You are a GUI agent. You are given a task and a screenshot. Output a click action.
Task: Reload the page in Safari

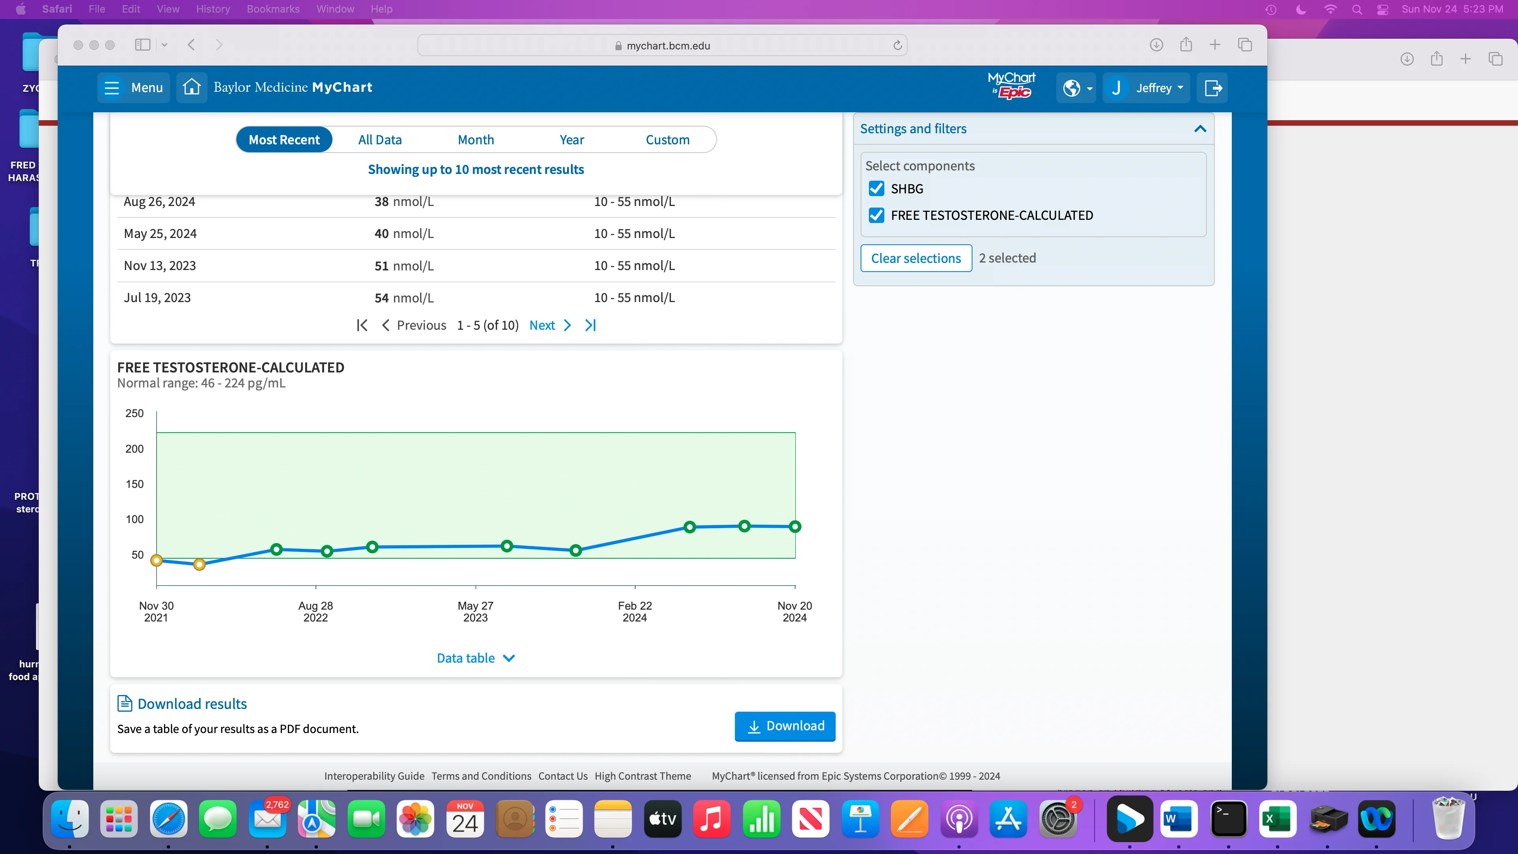897,45
